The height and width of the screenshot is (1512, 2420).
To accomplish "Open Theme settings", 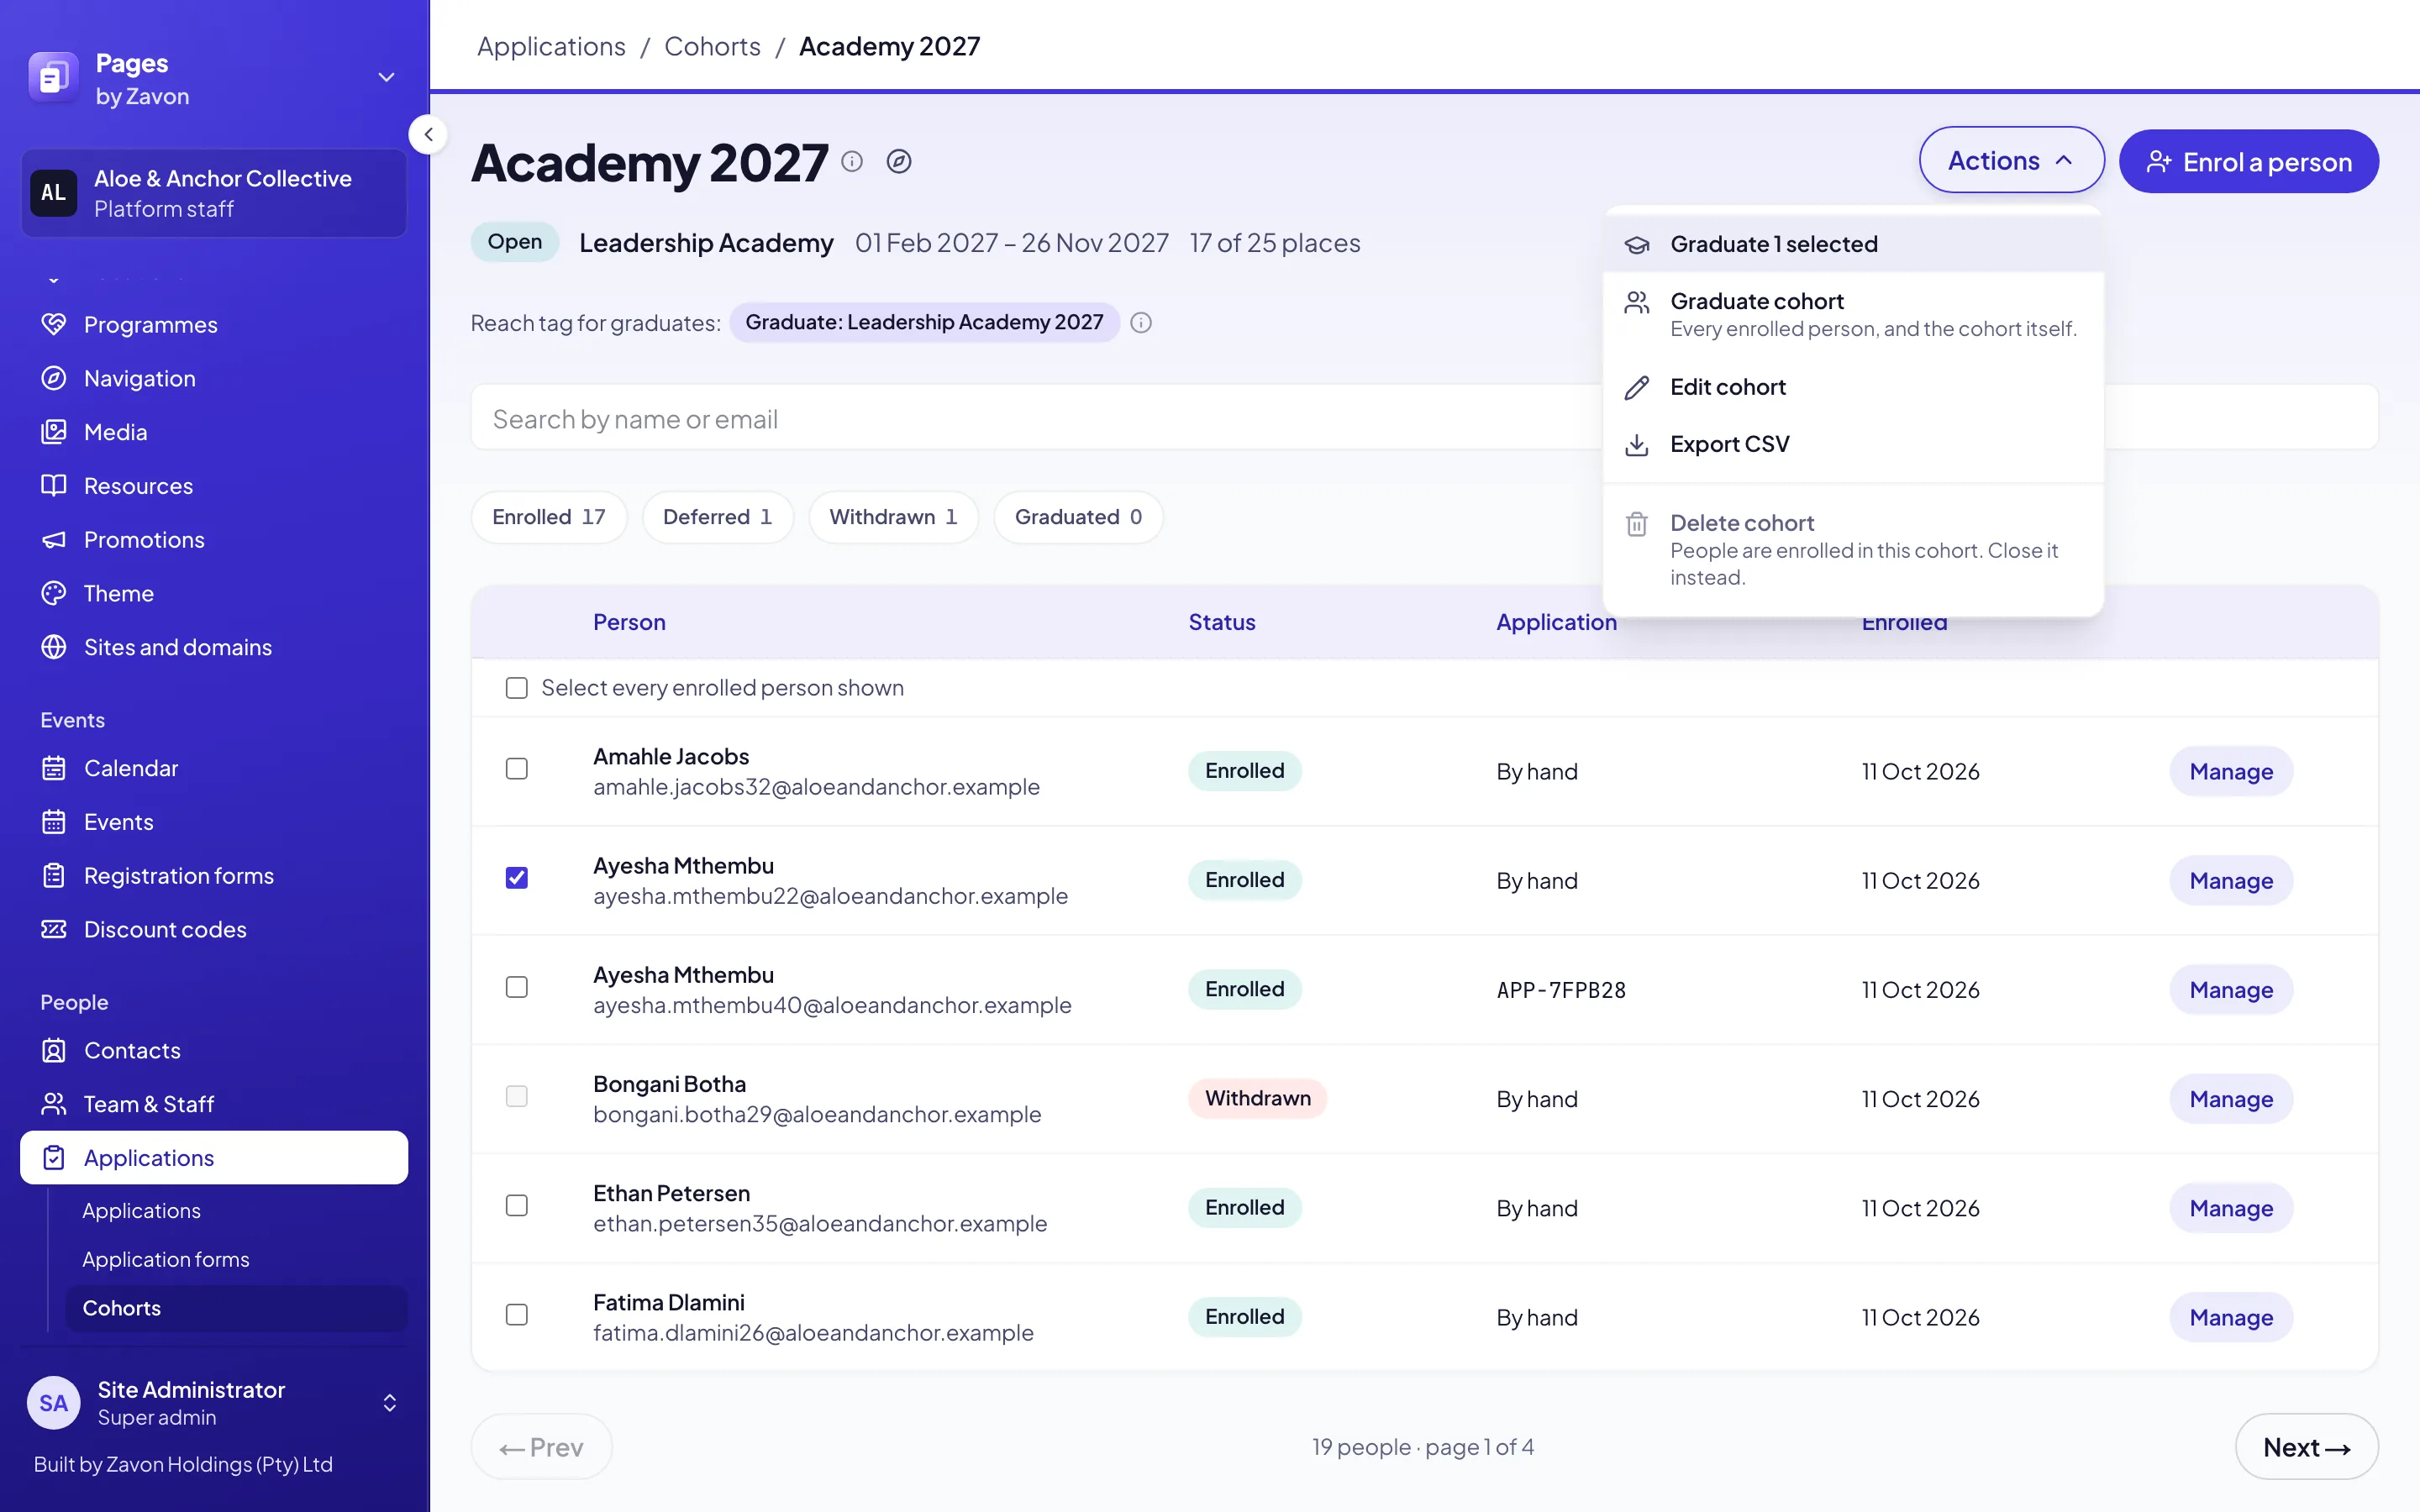I will pyautogui.click(x=214, y=593).
